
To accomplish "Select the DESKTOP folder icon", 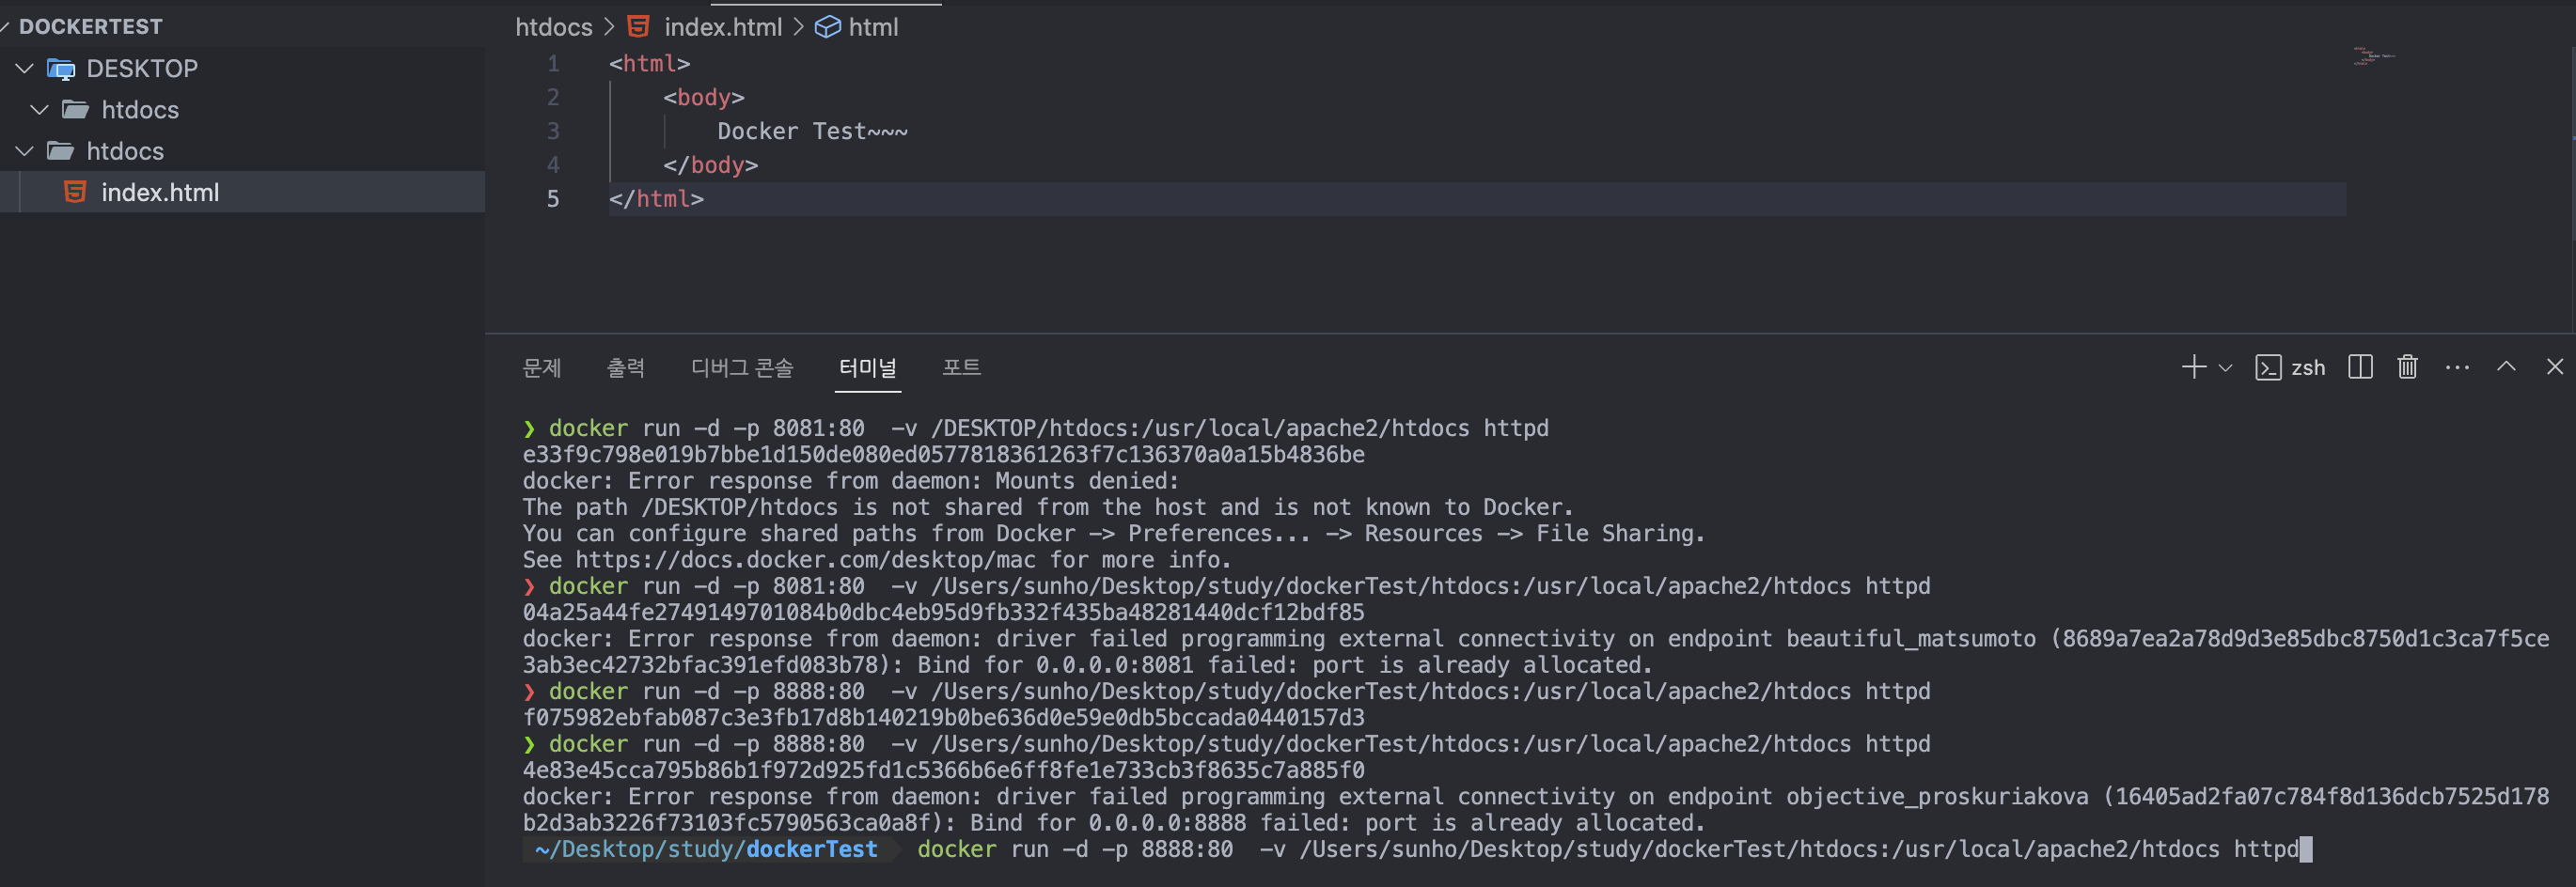I will (x=61, y=69).
